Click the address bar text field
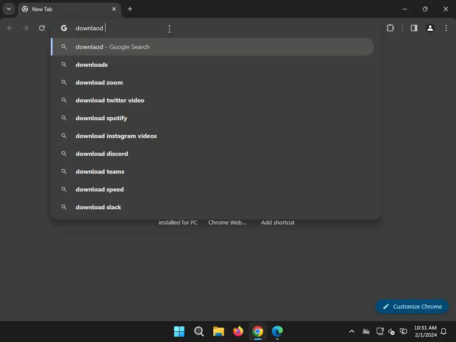The width and height of the screenshot is (456, 342). (x=215, y=28)
